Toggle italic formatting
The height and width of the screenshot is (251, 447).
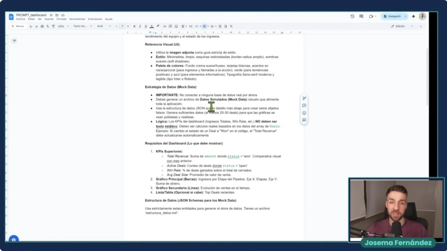click(x=140, y=26)
